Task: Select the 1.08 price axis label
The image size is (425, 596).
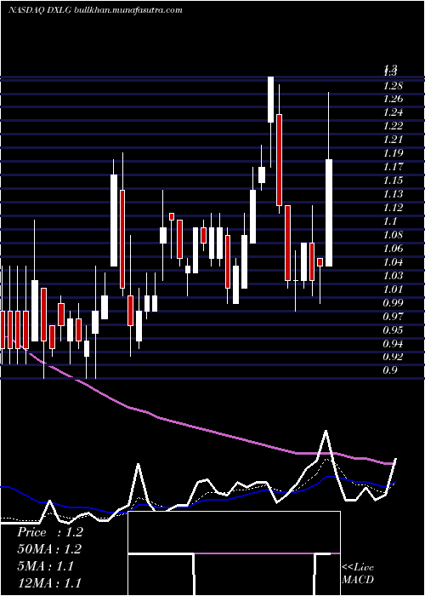Action: tap(394, 236)
